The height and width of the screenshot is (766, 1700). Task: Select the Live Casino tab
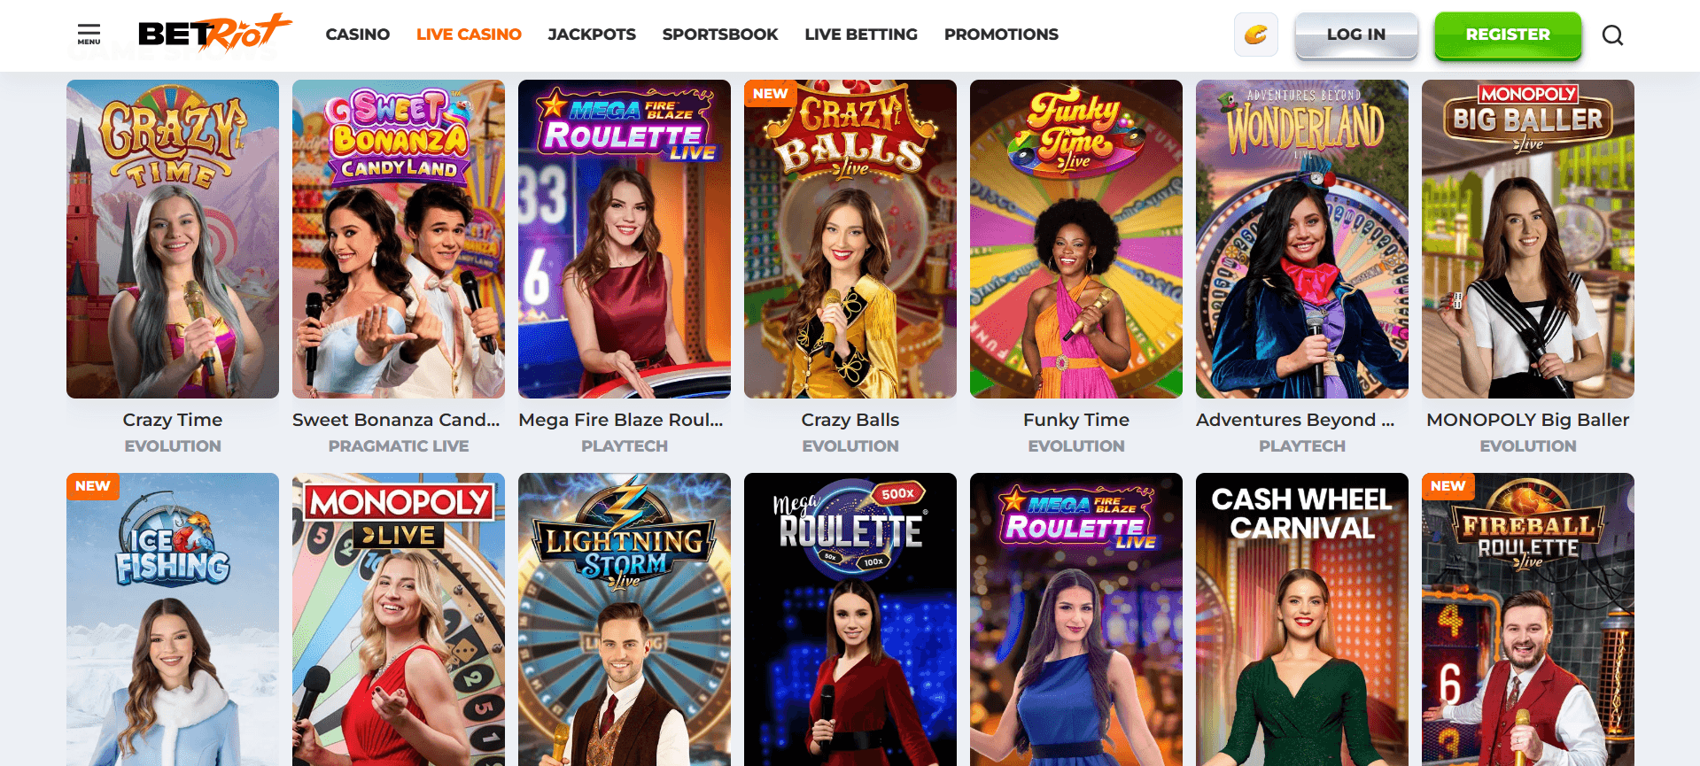point(469,35)
